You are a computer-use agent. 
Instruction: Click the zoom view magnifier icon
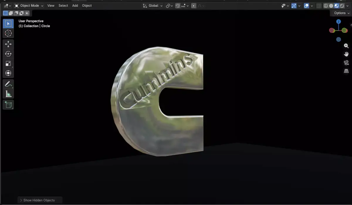point(346,46)
